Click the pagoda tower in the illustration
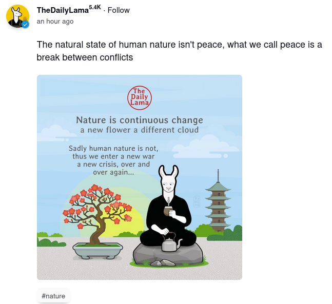The height and width of the screenshot is (304, 332). (218, 201)
